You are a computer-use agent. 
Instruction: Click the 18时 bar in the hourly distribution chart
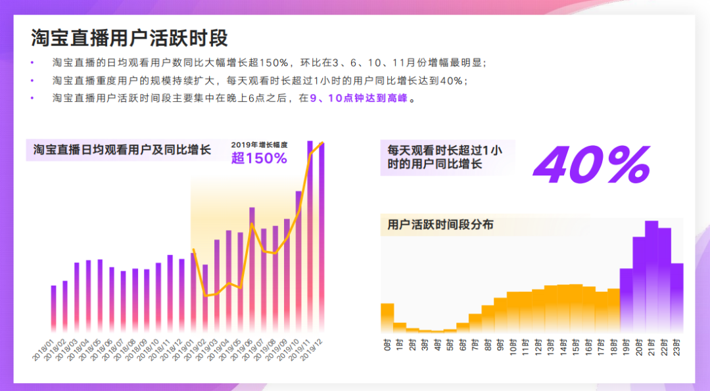[613, 310]
